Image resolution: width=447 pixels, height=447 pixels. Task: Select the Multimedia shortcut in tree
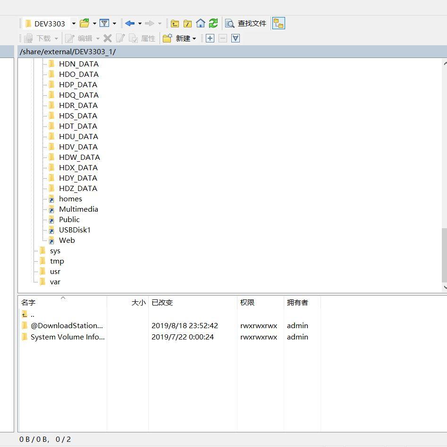tap(78, 209)
